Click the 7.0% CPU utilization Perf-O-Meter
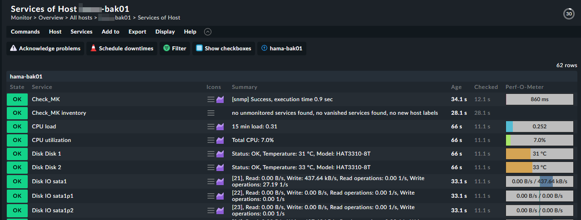Screen dimensions: 581x220 tap(540, 140)
